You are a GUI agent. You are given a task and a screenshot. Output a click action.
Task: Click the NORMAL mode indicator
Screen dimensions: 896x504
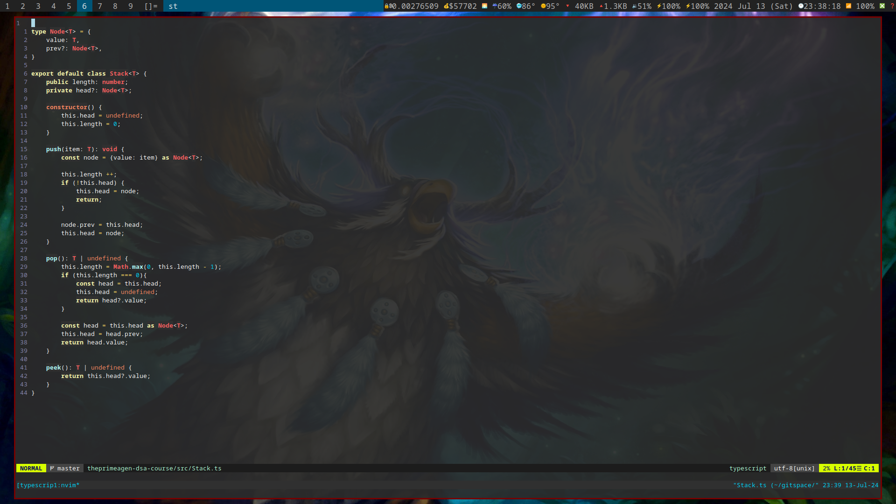pyautogui.click(x=31, y=468)
